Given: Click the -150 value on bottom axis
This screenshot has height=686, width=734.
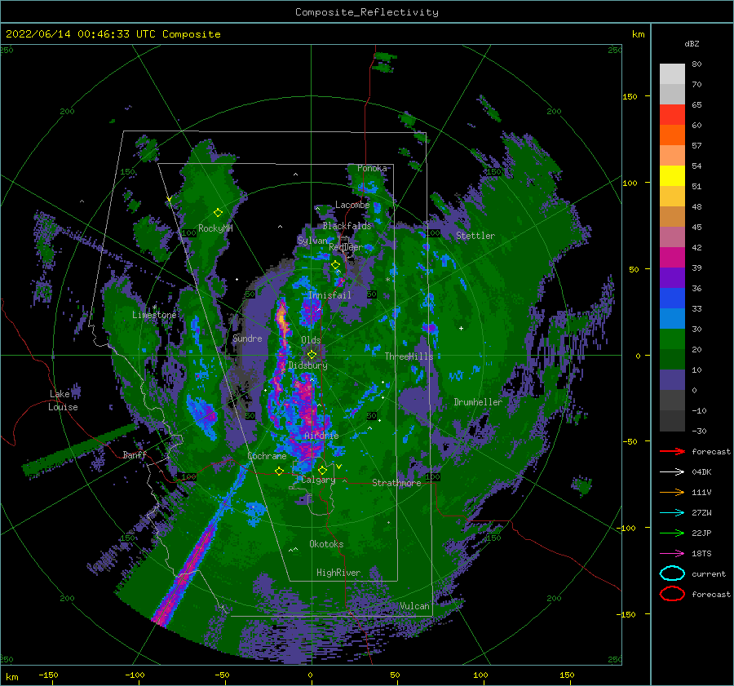Looking at the screenshot, I should point(48,675).
